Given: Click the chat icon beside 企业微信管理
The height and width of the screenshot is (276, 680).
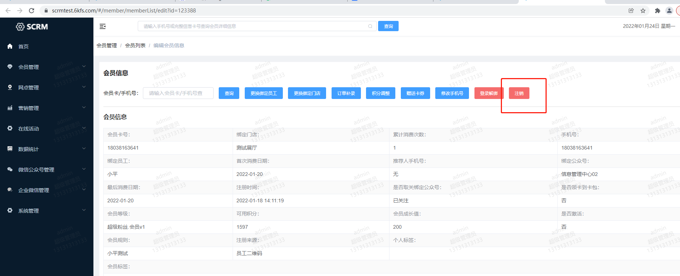Looking at the screenshot, I should pyautogui.click(x=10, y=190).
